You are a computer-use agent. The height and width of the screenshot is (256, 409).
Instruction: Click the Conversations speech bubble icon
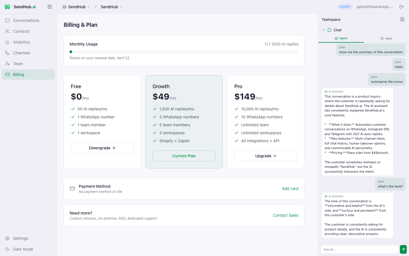[x=7, y=20]
